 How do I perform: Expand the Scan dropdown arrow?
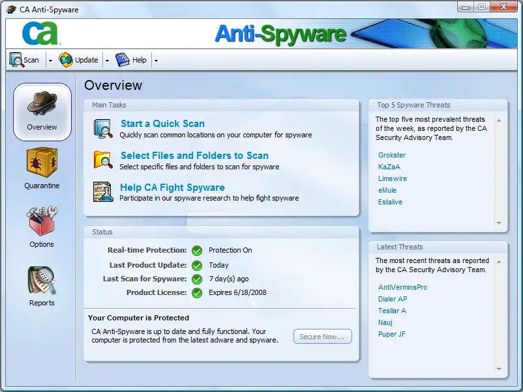point(50,61)
